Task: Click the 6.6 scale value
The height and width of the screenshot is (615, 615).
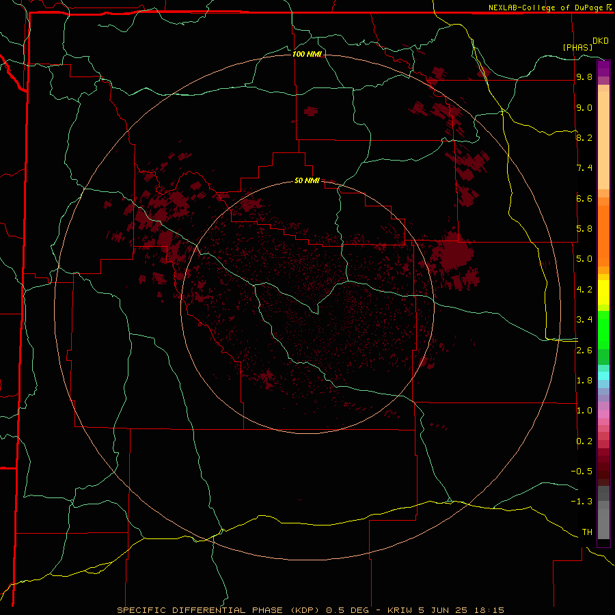Action: (x=584, y=198)
